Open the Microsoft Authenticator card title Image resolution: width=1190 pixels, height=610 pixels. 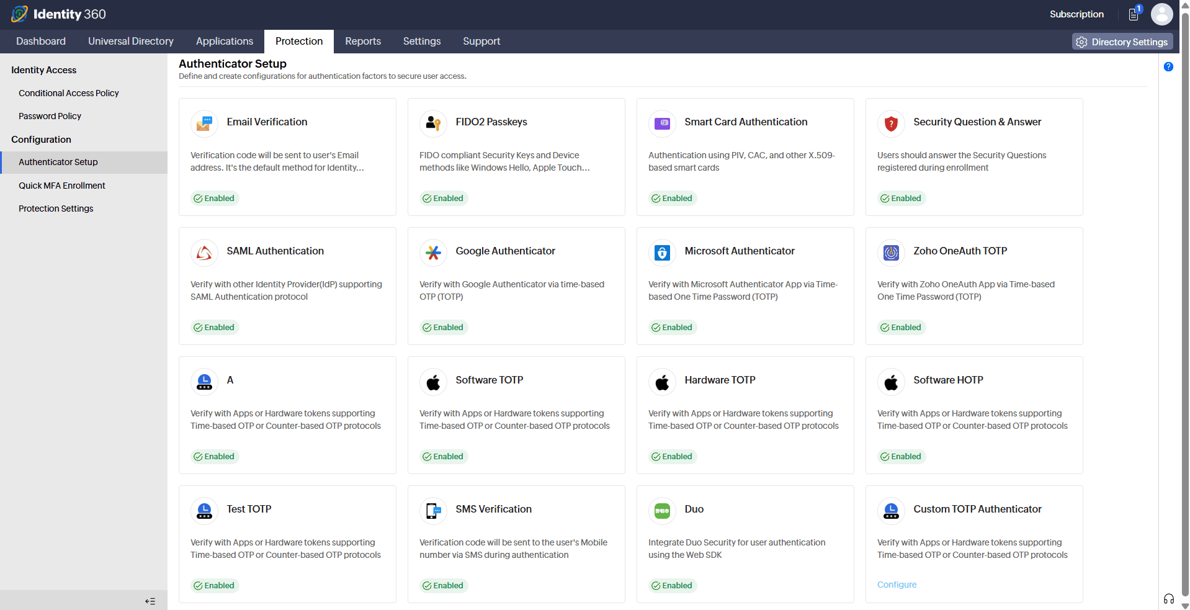click(x=740, y=251)
